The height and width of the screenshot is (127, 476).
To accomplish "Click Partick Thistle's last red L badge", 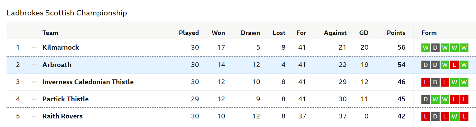I will coord(464,99).
